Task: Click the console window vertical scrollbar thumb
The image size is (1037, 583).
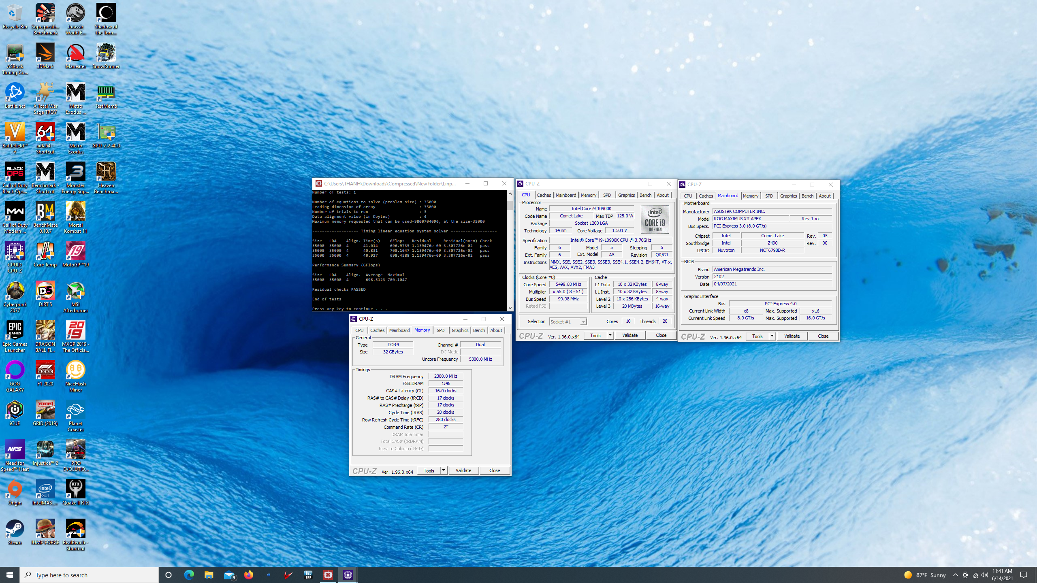Action: (510, 205)
